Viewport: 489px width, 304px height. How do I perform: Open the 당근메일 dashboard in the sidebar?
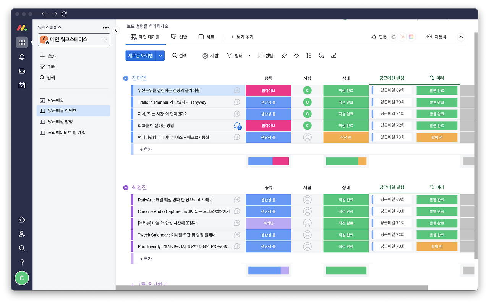pyautogui.click(x=74, y=101)
